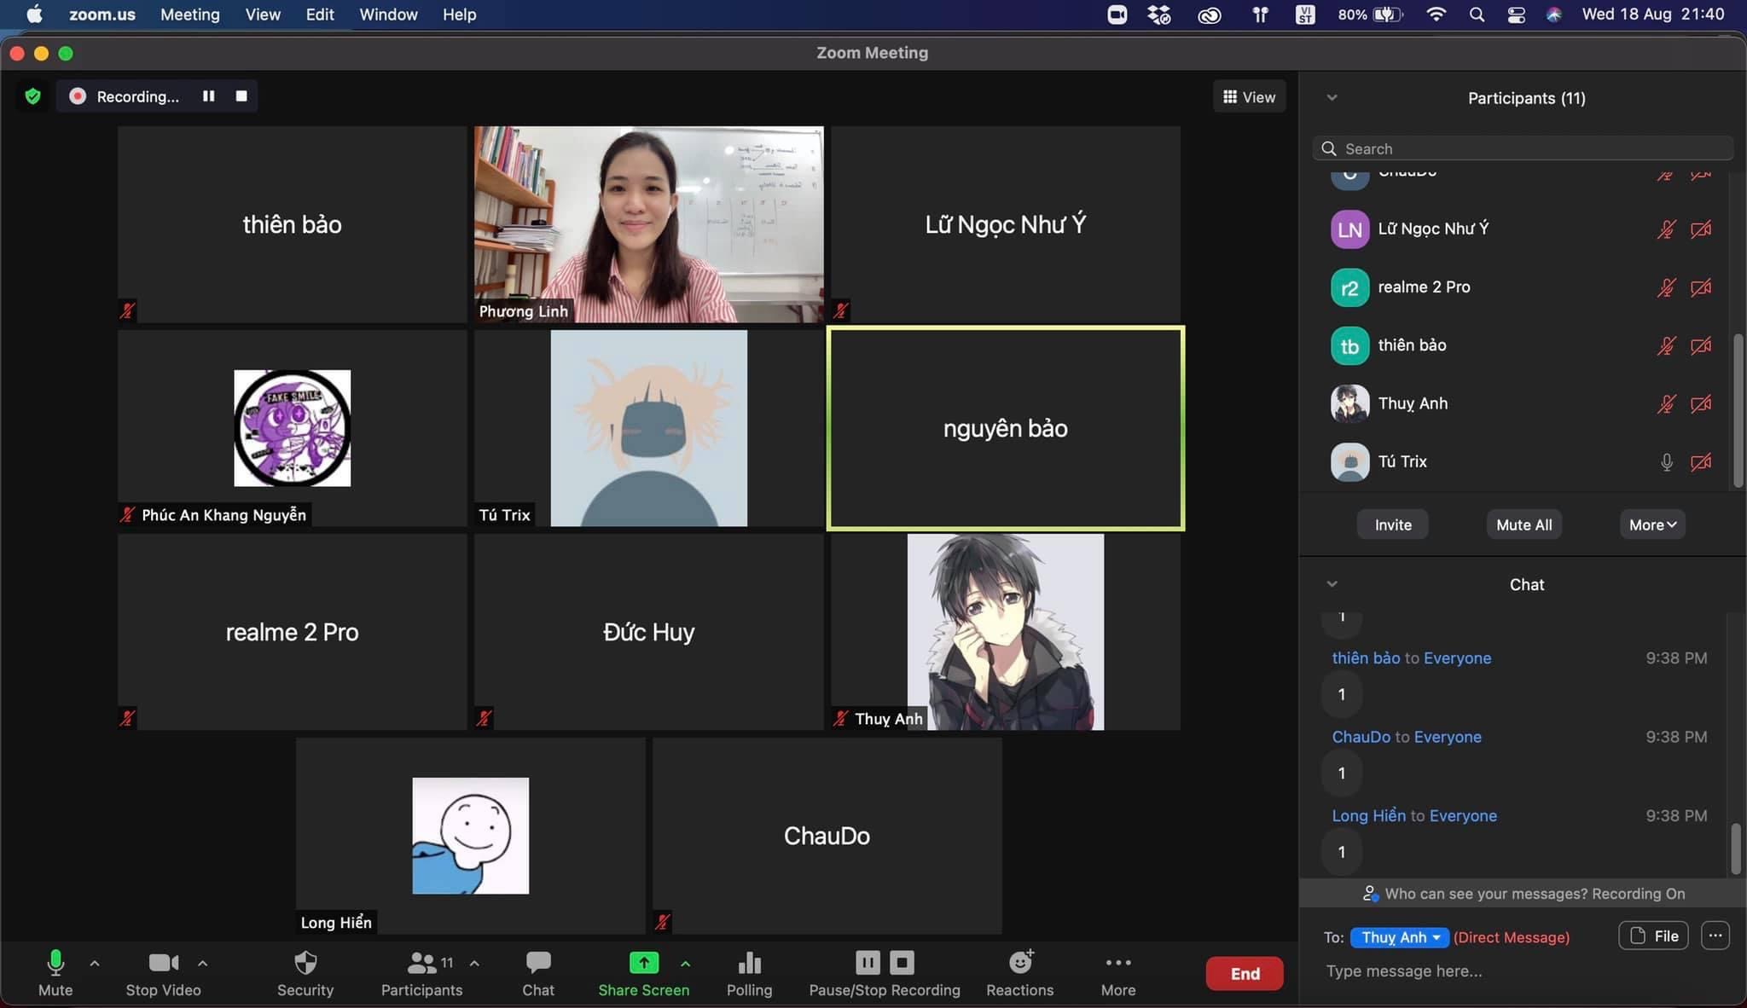Viewport: 1747px width, 1008px height.
Task: Click the red End button
Action: (x=1244, y=973)
